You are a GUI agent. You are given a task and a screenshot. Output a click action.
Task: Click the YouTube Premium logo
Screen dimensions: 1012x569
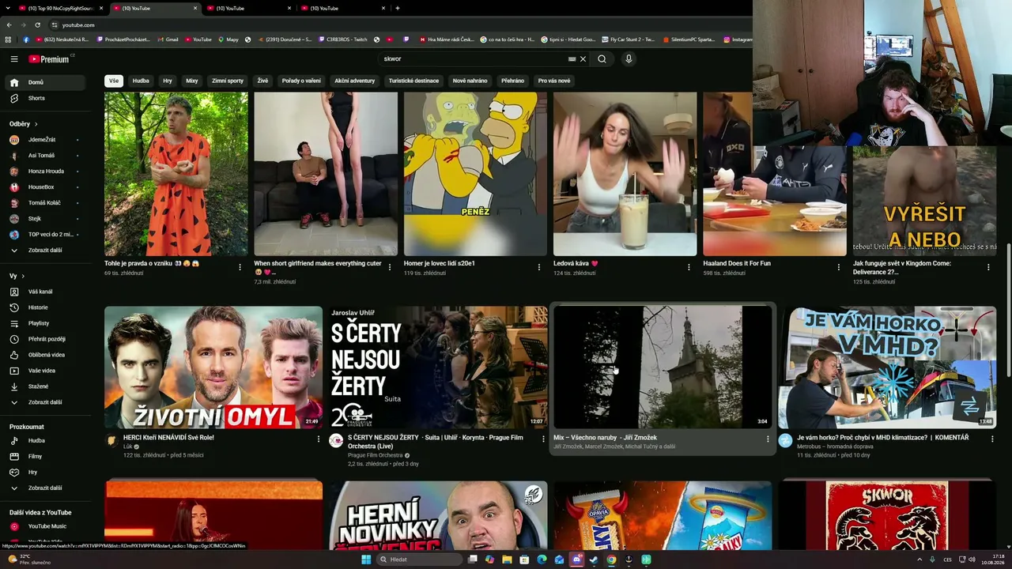coord(49,59)
